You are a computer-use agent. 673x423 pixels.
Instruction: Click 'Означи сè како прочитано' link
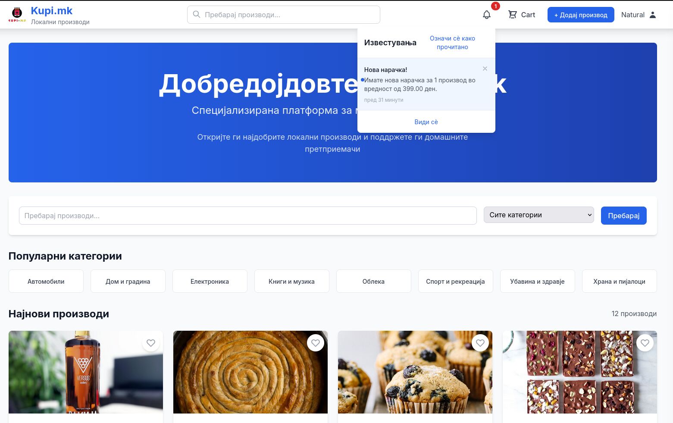(452, 43)
